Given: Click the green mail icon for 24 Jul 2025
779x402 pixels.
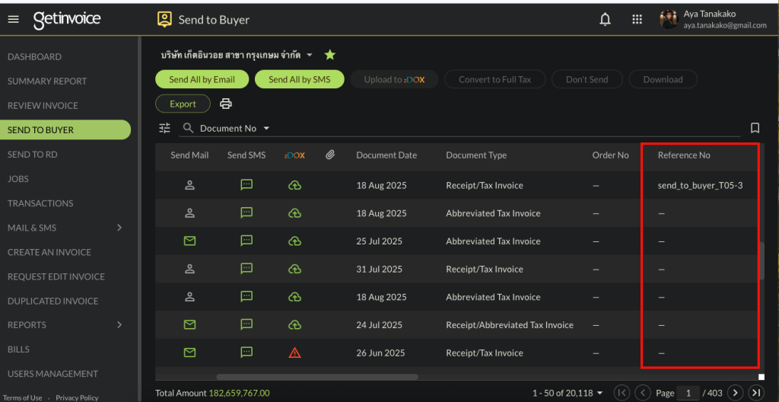Looking at the screenshot, I should [x=189, y=325].
